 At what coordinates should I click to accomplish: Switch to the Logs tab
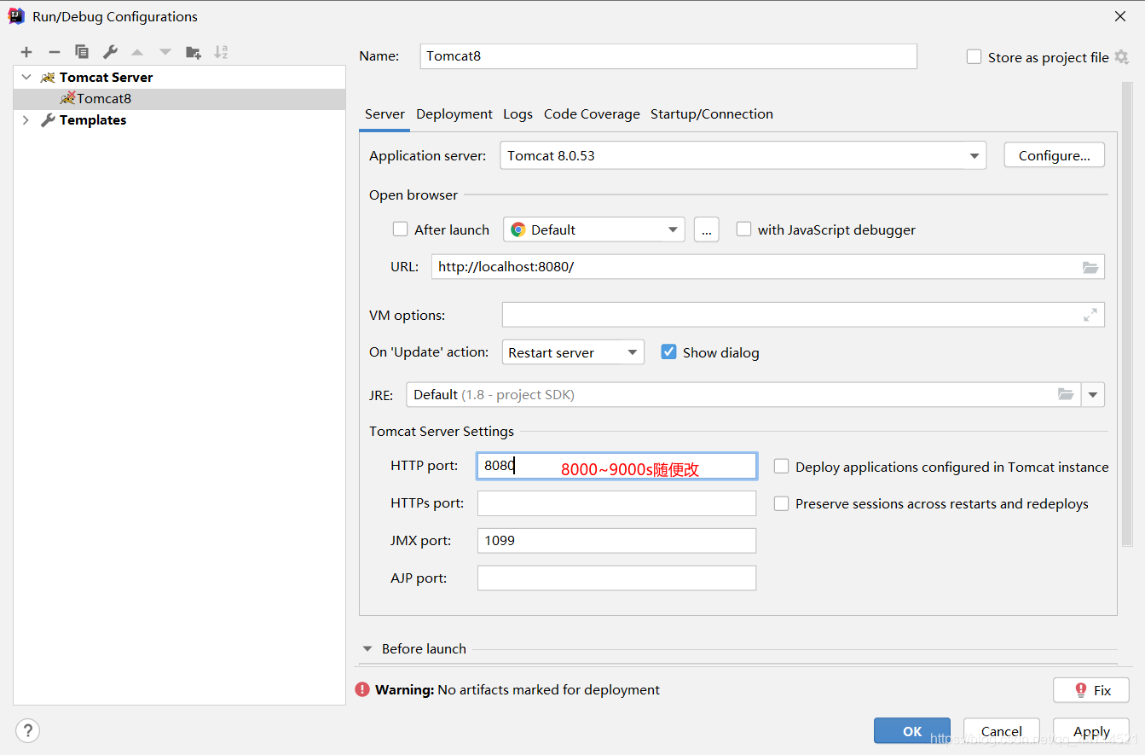518,114
